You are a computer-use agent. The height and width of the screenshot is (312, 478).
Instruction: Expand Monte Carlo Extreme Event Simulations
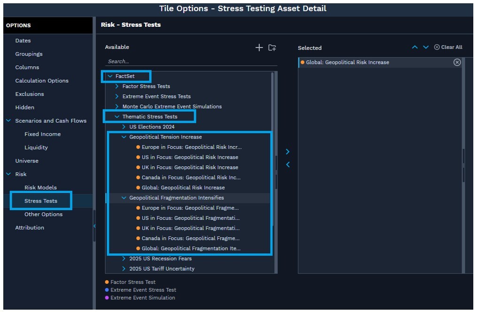(x=117, y=107)
